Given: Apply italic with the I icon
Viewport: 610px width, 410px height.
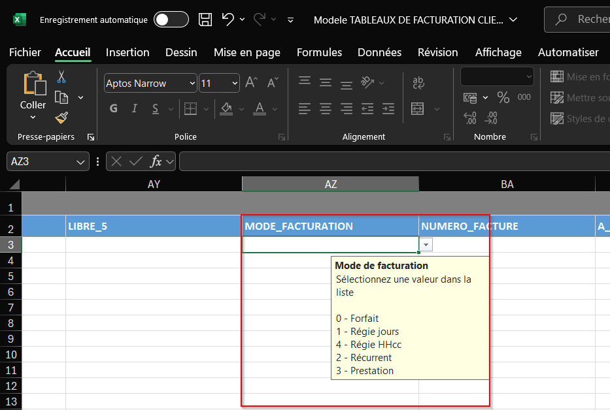Looking at the screenshot, I should coord(135,108).
